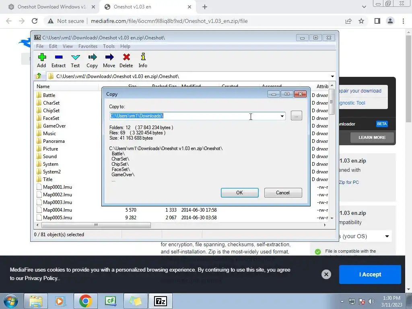Open the View menu in 7-Zip

(68, 46)
